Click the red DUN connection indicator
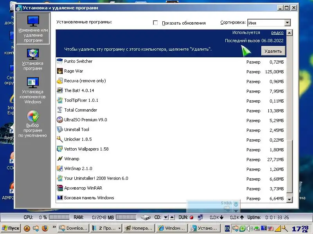Screen dimensions: 313x234 (x=192, y=218)
